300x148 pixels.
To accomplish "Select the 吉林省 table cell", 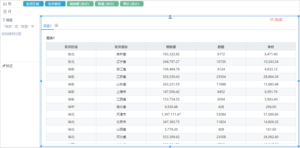I will [x=121, y=54].
